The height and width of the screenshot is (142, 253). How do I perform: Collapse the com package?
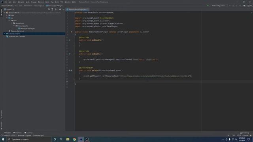pyautogui.click(x=9, y=21)
